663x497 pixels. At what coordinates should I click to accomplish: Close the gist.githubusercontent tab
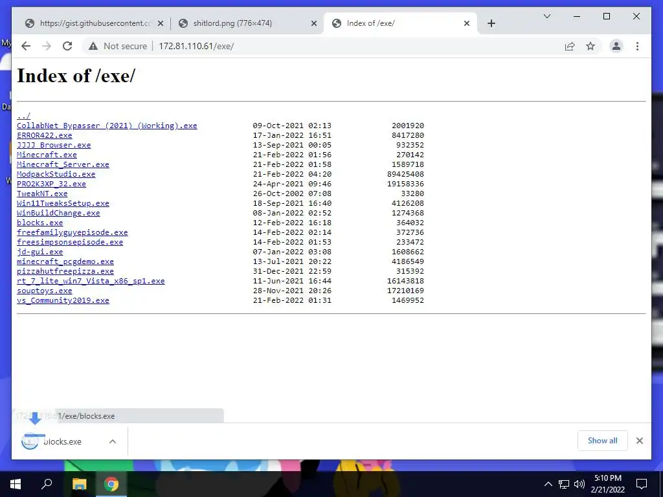tap(161, 24)
